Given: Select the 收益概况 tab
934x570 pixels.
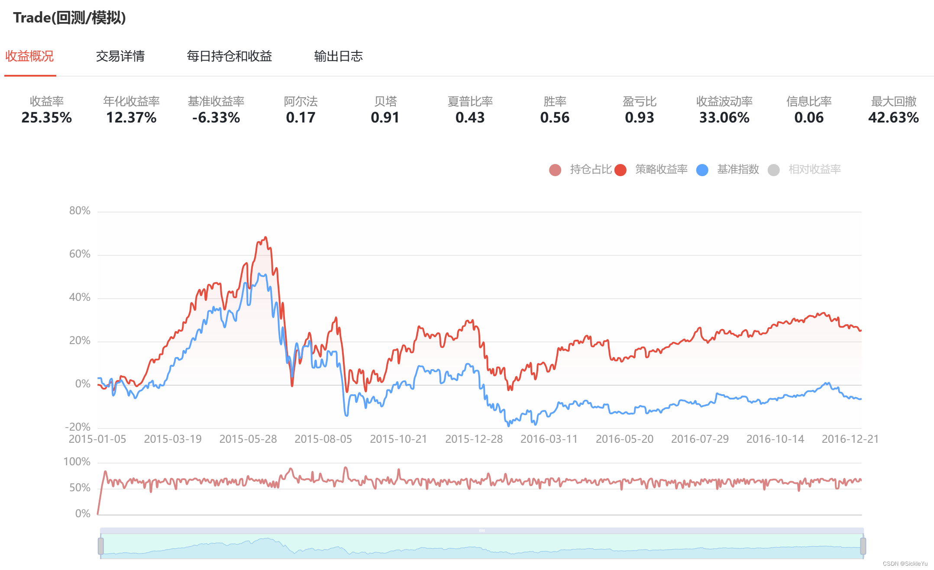Looking at the screenshot, I should click(29, 56).
